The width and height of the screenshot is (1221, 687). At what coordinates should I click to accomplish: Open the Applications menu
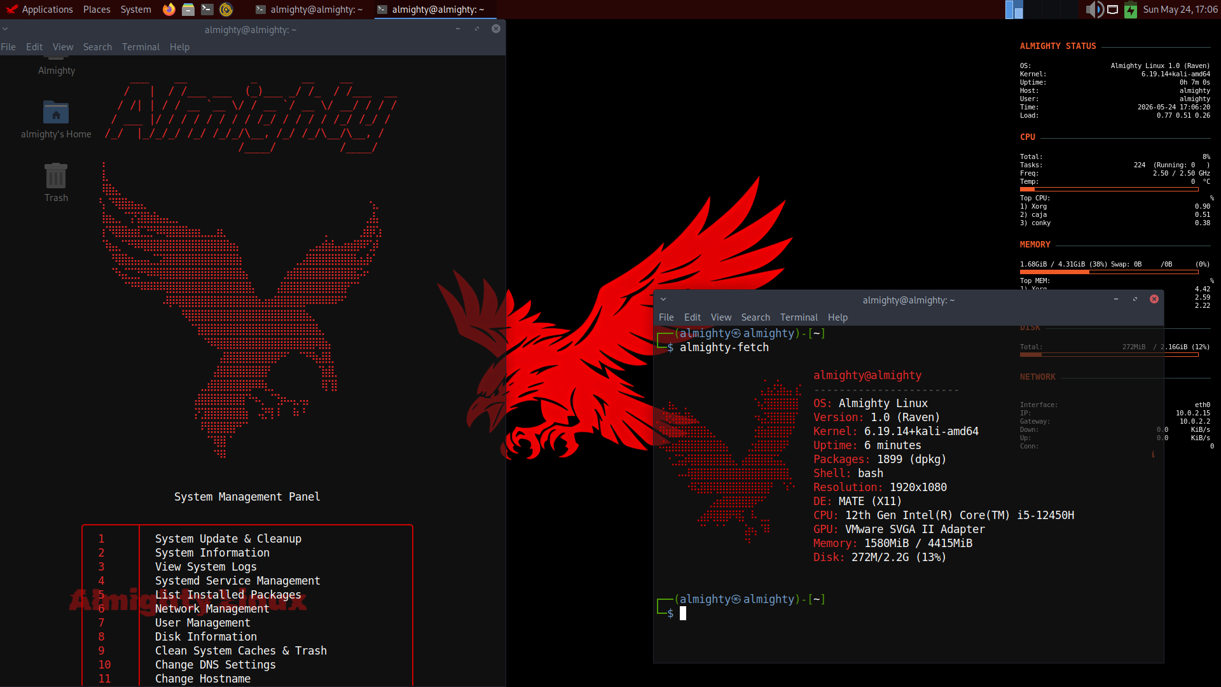click(x=47, y=9)
